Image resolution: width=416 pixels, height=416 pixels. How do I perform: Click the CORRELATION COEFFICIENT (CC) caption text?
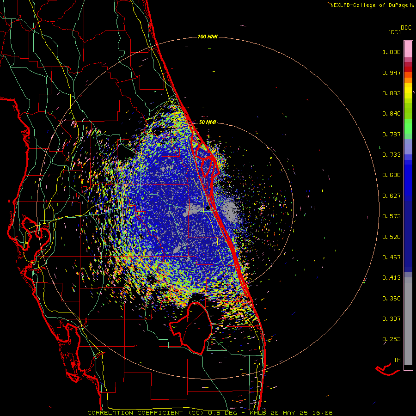coord(146,413)
